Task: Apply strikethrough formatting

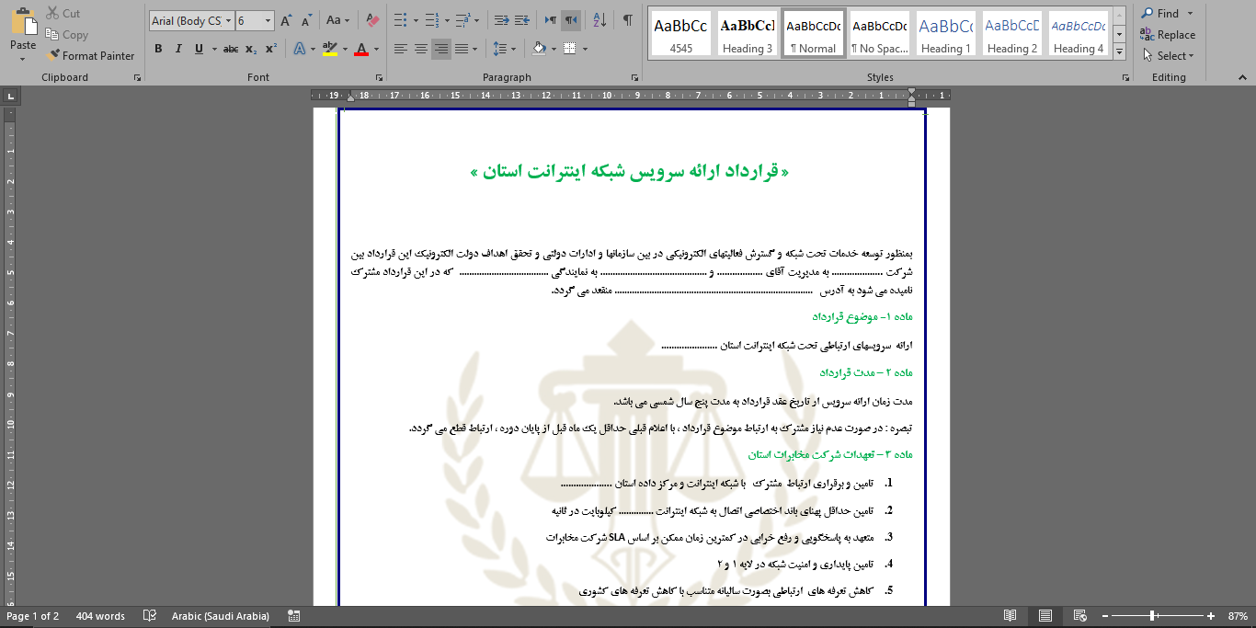Action: (231, 49)
